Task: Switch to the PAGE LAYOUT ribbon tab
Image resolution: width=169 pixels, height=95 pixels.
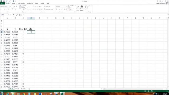Action: (x=21, y=3)
